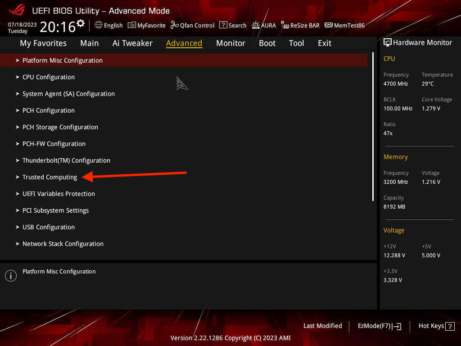Open Qfan Control fan icon
461x346 pixels.
pyautogui.click(x=174, y=25)
